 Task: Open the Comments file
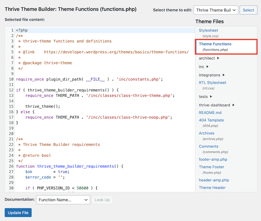[x=208, y=146]
